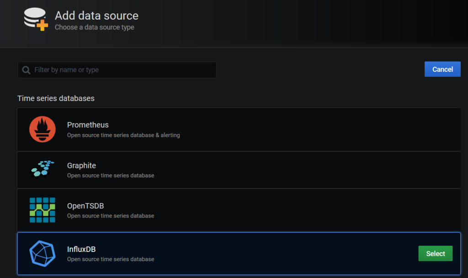Click Prometheus description mentioning alerting

[123, 135]
